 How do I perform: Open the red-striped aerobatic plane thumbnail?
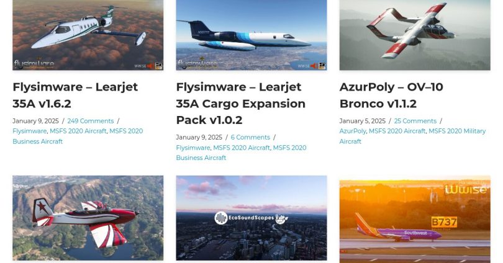click(88, 218)
